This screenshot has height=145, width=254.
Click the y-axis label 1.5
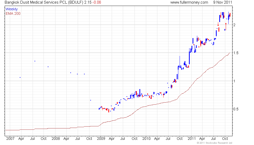[236, 53]
